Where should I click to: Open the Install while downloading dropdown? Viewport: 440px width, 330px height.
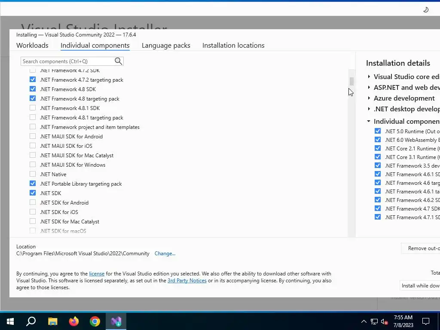(420, 285)
